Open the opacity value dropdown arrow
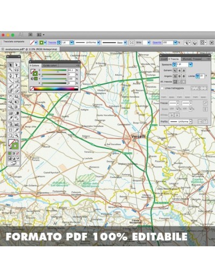Viewport: 215px width, 278px height. (175, 42)
